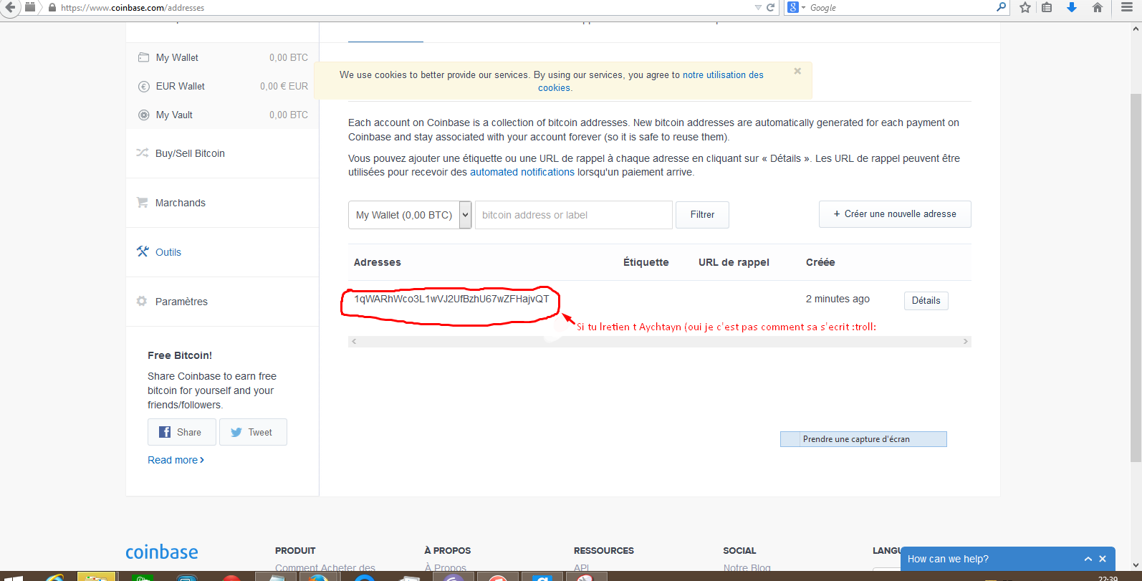Click the URL de rappel column header
1142x581 pixels.
click(x=734, y=262)
